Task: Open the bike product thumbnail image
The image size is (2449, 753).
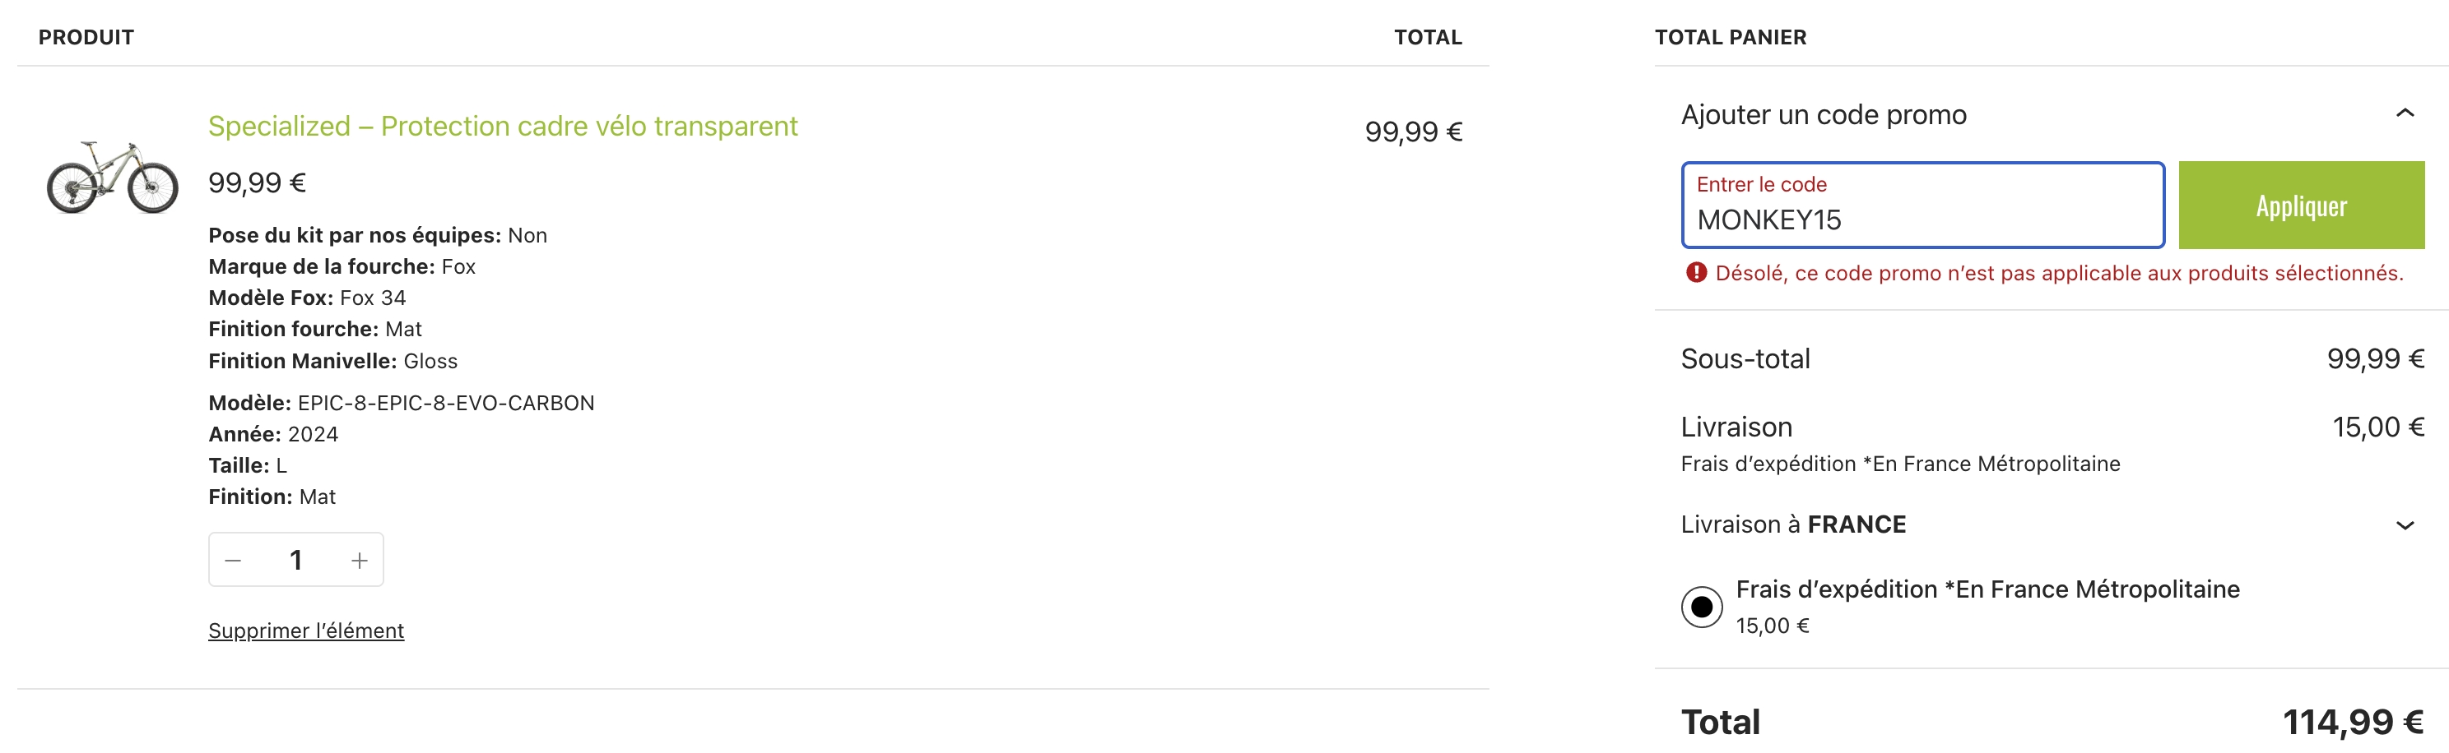Action: tap(112, 178)
